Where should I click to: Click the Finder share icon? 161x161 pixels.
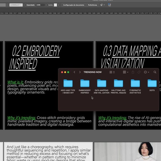pyautogui.click(x=133, y=72)
